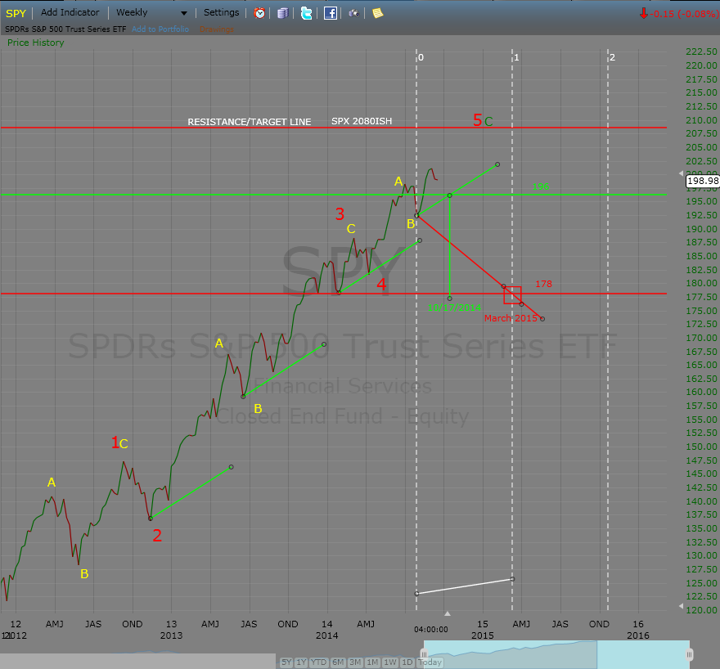Click the RESISTANCE/TARGET LINE annotation
The width and height of the screenshot is (720, 669).
click(250, 122)
